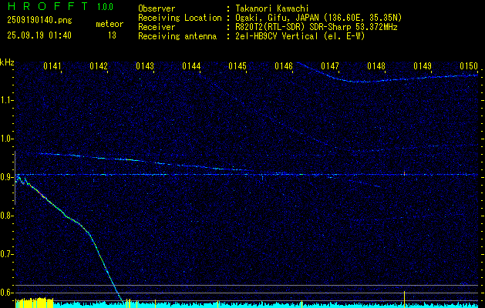
Task: Click the 'meteor' label
Action: pos(109,24)
